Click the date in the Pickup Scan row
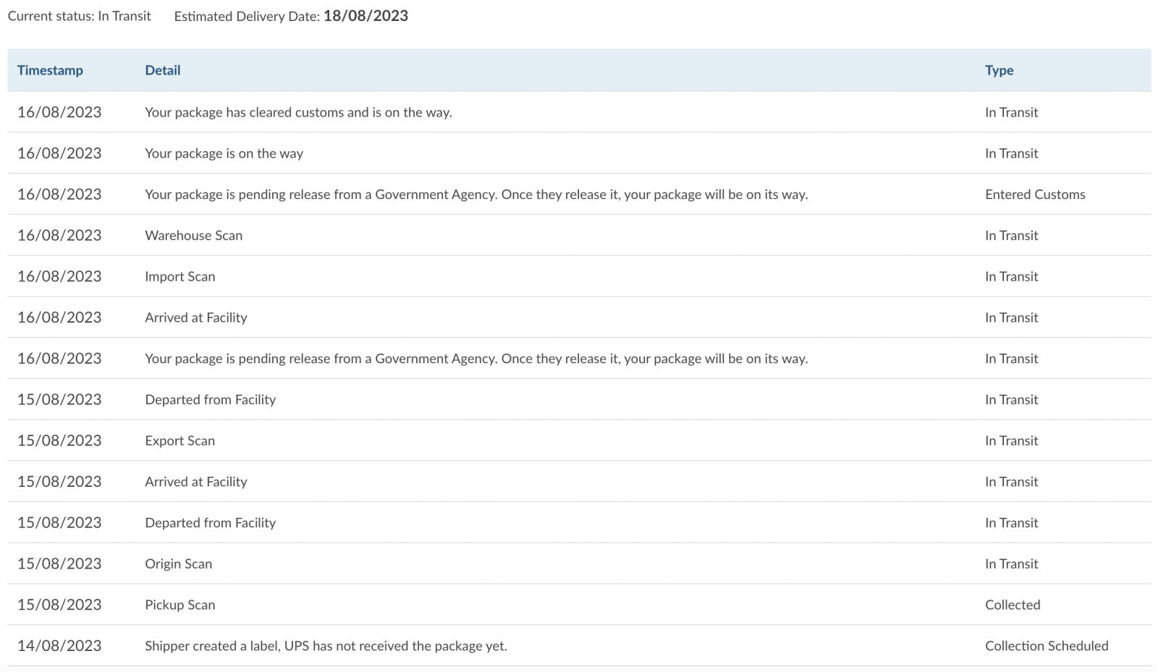1158x672 pixels. point(59,605)
